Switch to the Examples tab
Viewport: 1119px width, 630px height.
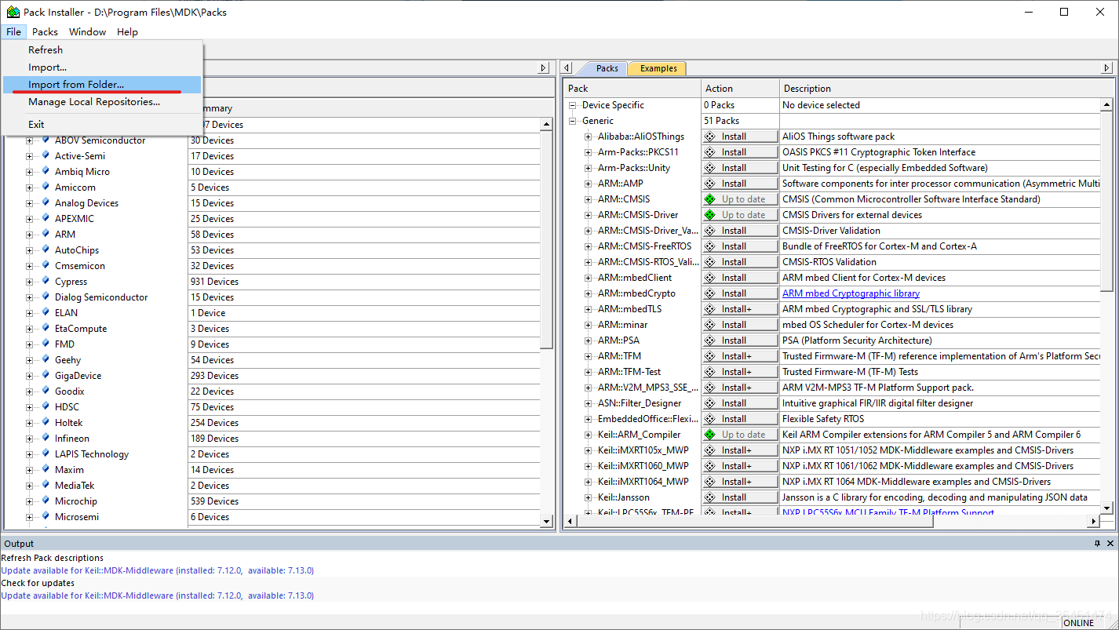tap(658, 68)
